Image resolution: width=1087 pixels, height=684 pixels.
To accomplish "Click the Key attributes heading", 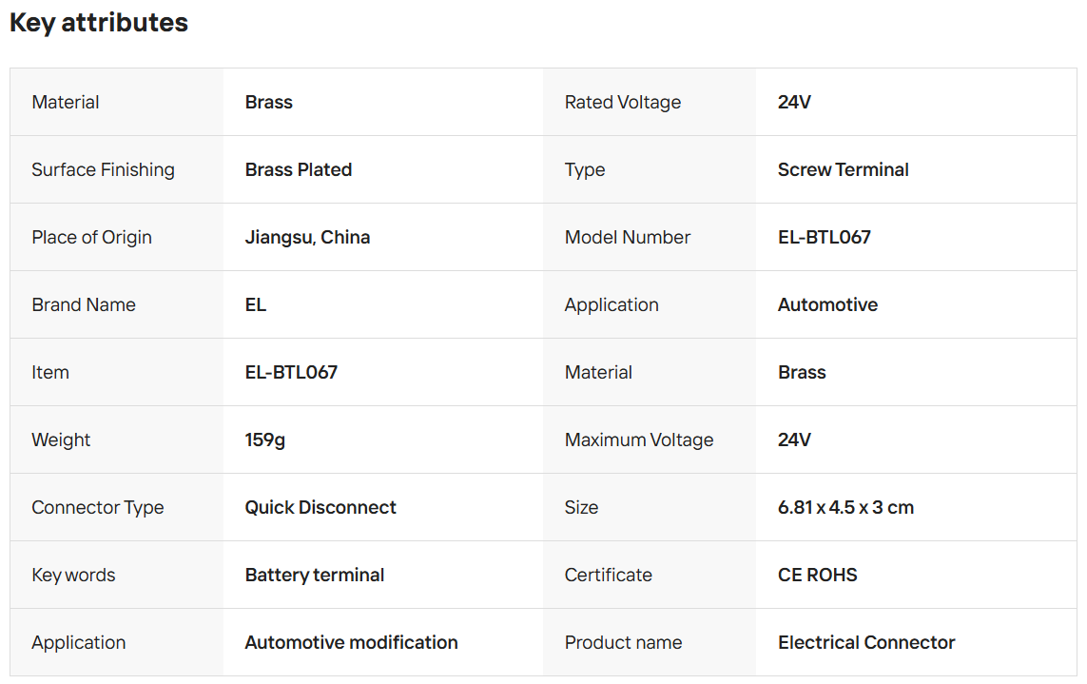I will [99, 23].
